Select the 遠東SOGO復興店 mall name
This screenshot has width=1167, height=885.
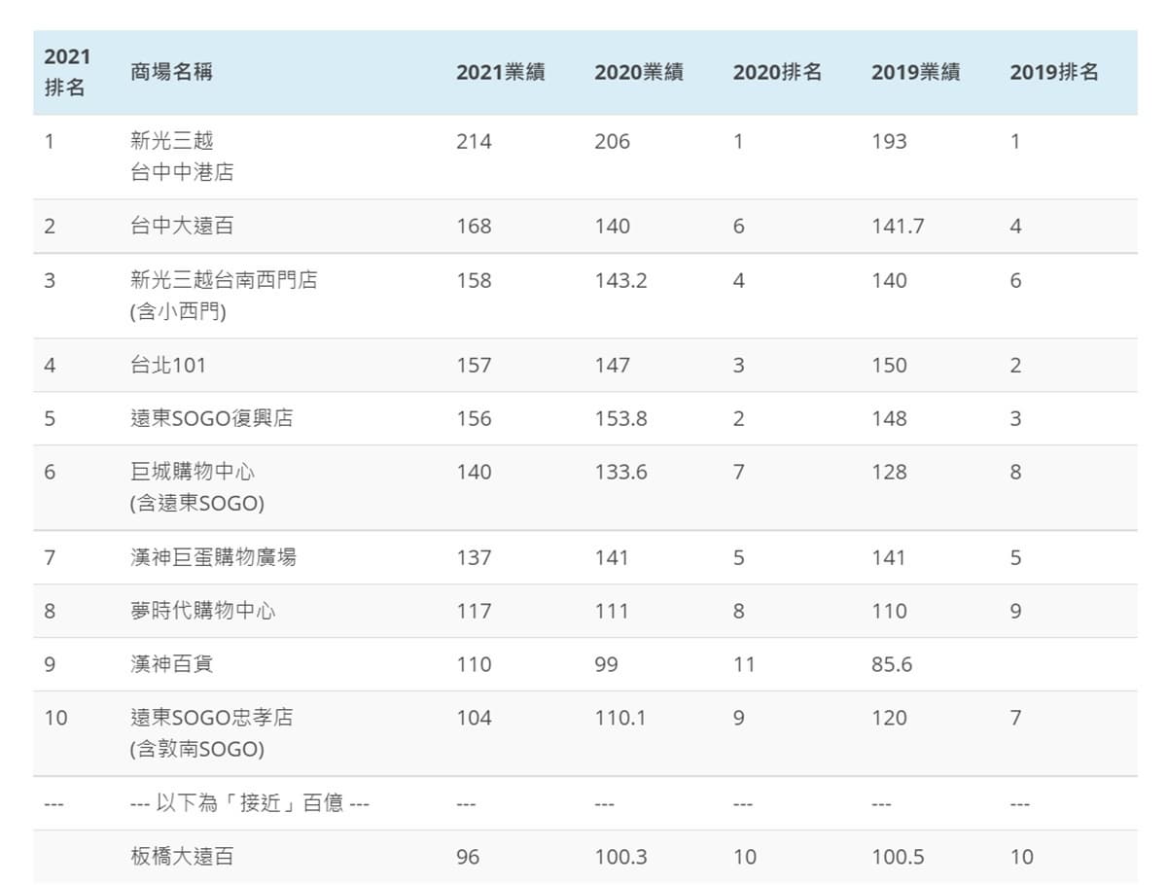click(x=212, y=418)
